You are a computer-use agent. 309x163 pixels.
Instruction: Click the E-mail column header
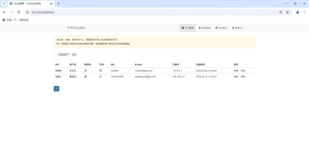138,65
